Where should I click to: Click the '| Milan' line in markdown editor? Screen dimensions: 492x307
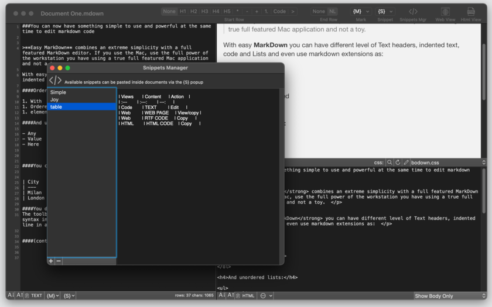[x=32, y=192]
